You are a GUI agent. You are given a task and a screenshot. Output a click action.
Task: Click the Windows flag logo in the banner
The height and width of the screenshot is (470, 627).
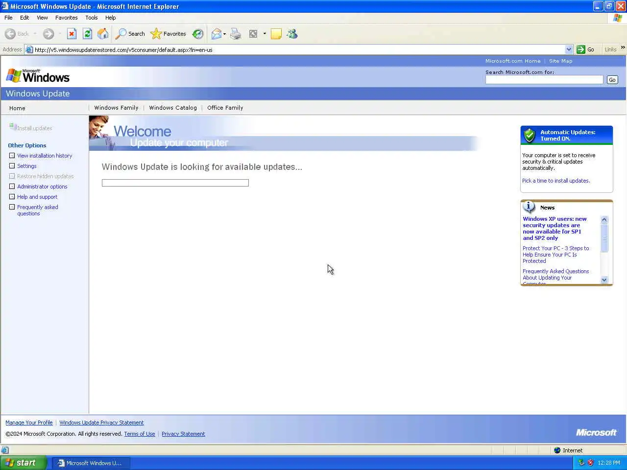tap(14, 75)
